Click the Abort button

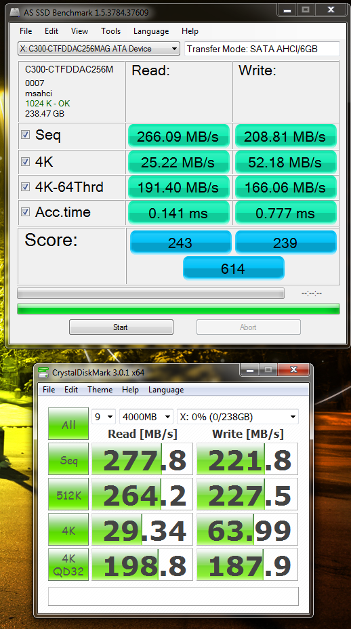coord(248,327)
